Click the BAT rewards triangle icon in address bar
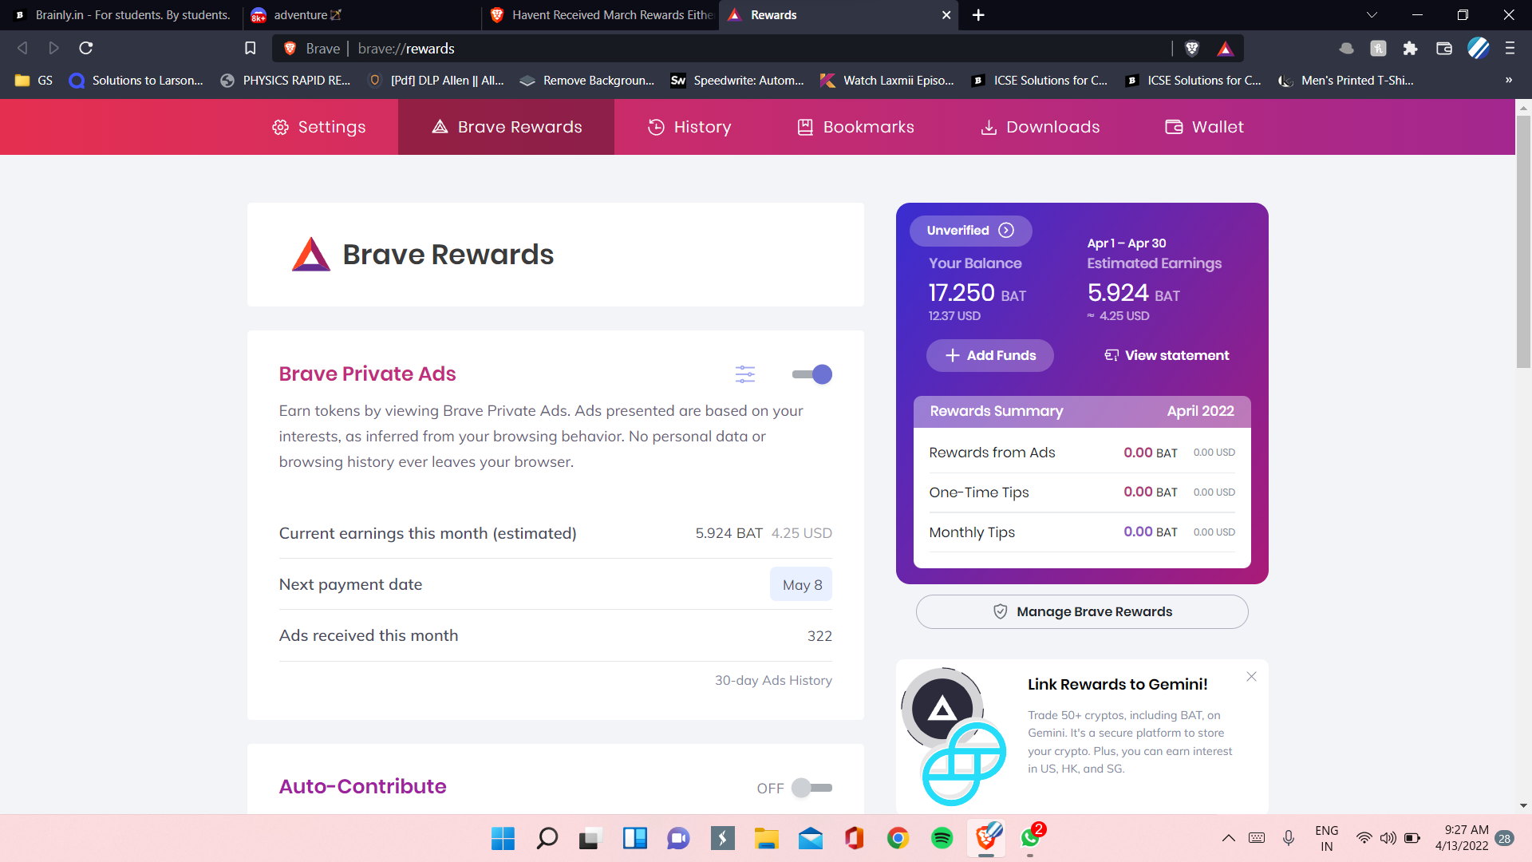The image size is (1532, 862). [x=1226, y=49]
